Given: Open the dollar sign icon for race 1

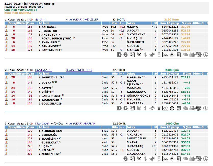Looking at the screenshot, I should click(146, 54).
